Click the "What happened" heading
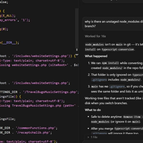Viewport: 143px width, 143px height. (x=96, y=56)
